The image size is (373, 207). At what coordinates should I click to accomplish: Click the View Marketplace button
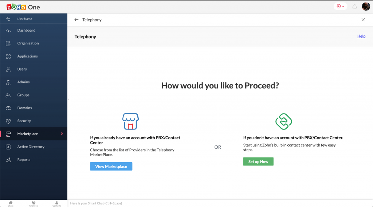111,167
